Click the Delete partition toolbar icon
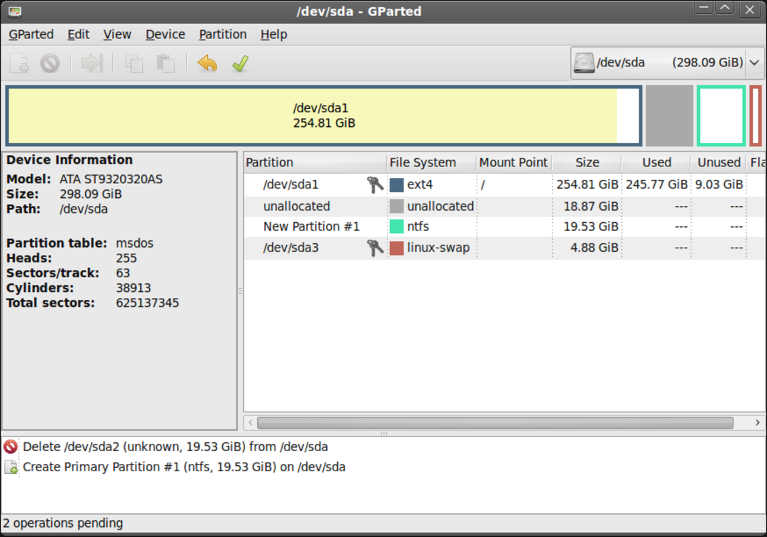This screenshot has height=537, width=767. pos(50,63)
